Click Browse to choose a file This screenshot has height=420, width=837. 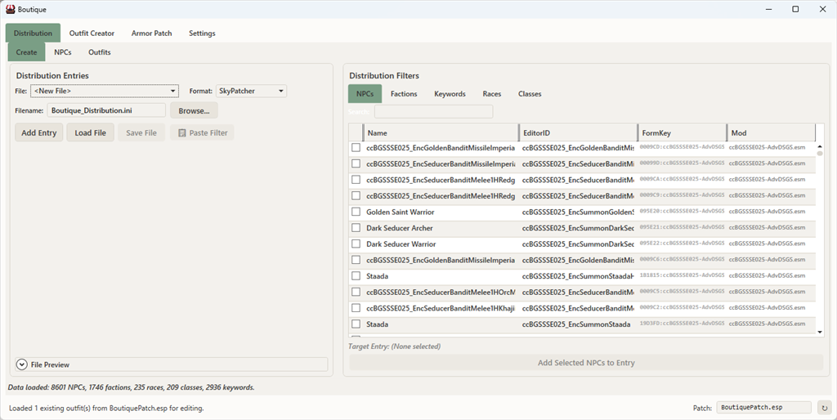(x=194, y=110)
